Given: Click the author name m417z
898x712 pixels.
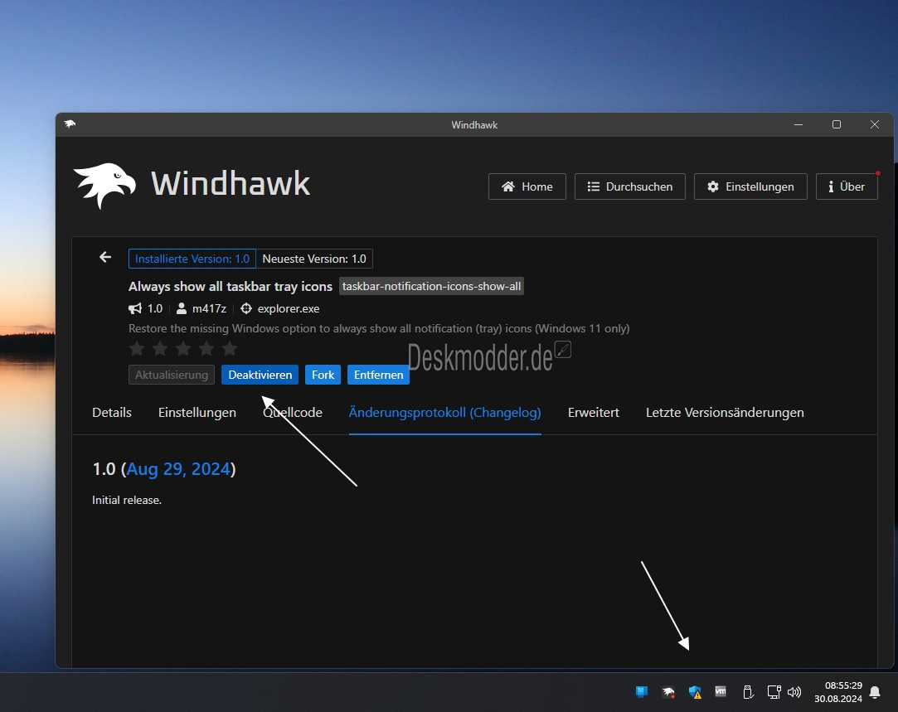Looking at the screenshot, I should tap(209, 308).
